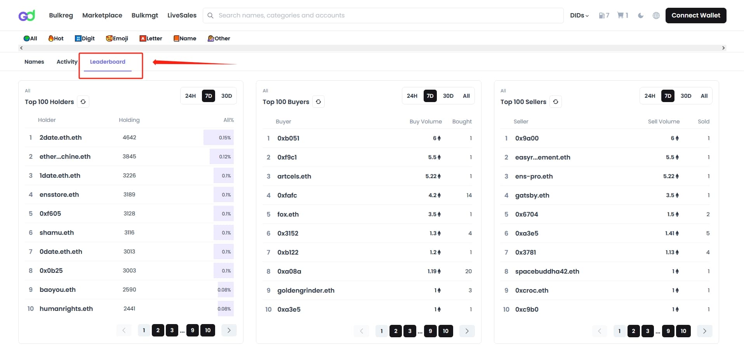Open the shopping cart icon
Viewport: 744px width, 359px height.
click(x=621, y=16)
